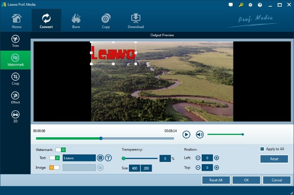Enable the Image watermark switch
Image resolution: width=294 pixels, height=195 pixels.
tap(54, 168)
